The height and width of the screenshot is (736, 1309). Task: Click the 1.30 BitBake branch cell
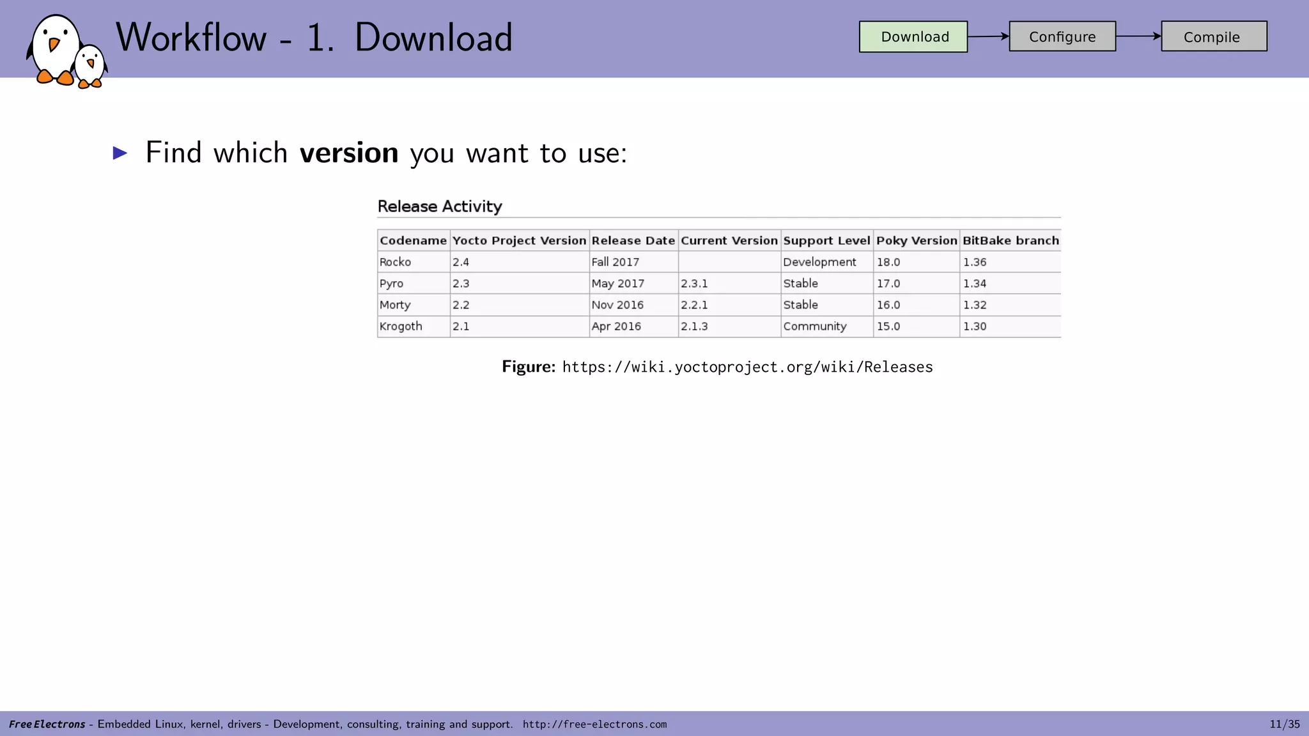(x=1011, y=326)
